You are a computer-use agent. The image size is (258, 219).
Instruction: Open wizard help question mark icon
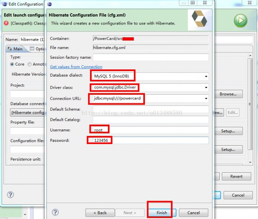pyautogui.click(x=55, y=212)
